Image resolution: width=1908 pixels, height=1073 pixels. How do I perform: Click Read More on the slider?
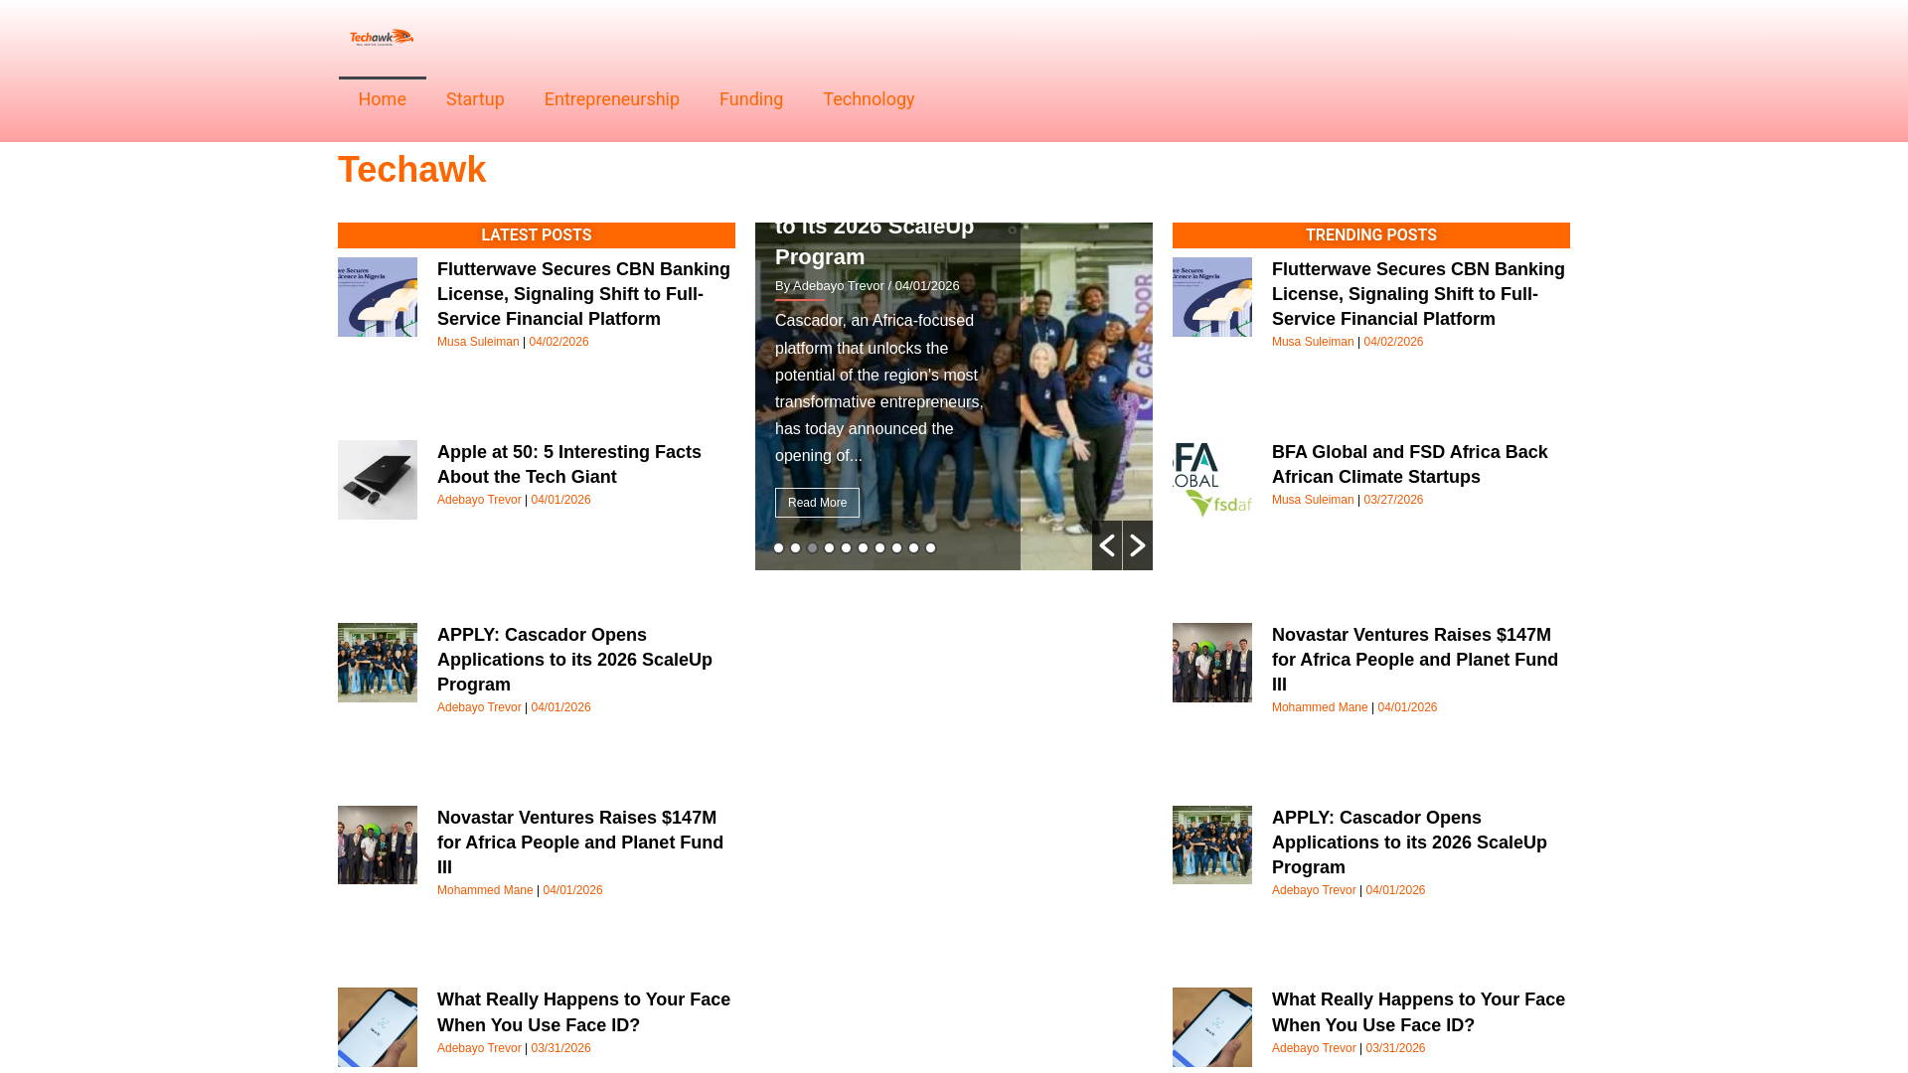(817, 503)
